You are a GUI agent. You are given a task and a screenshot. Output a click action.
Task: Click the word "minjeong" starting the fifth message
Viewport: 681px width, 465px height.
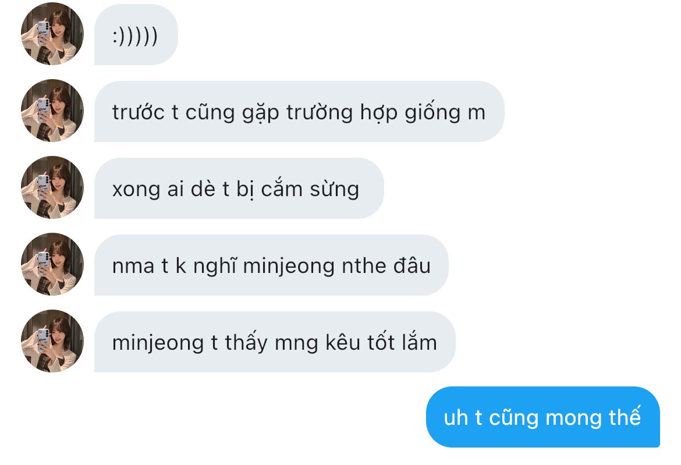(x=158, y=343)
